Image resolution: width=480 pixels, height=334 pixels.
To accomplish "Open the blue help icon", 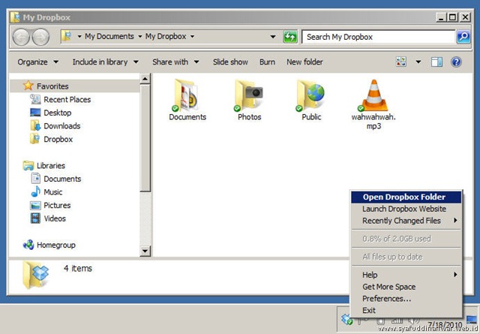I will tap(456, 62).
